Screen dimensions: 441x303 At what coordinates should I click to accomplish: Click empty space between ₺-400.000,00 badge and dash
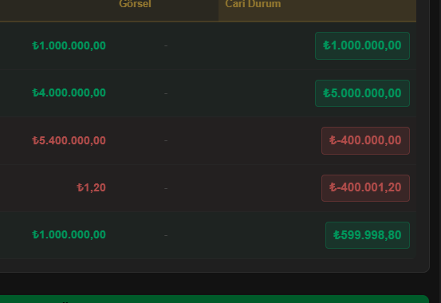[245, 140]
